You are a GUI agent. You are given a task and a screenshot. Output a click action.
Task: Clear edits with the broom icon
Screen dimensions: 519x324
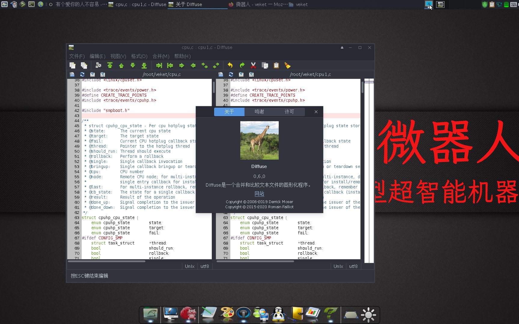coord(287,65)
